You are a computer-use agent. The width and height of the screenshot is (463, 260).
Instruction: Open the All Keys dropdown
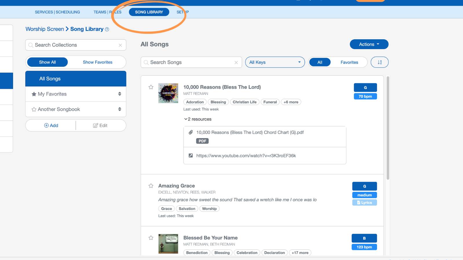pyautogui.click(x=275, y=62)
